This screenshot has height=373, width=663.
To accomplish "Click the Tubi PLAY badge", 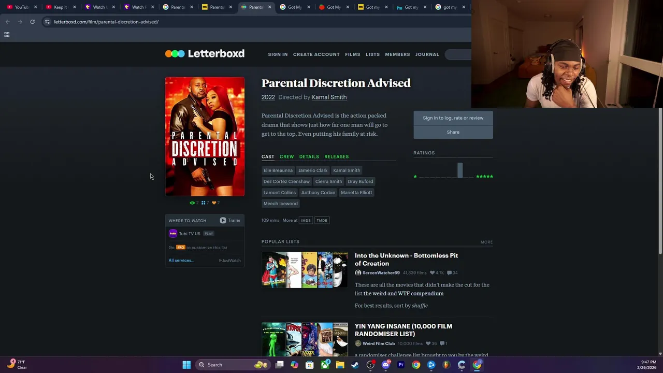I will click(x=209, y=234).
